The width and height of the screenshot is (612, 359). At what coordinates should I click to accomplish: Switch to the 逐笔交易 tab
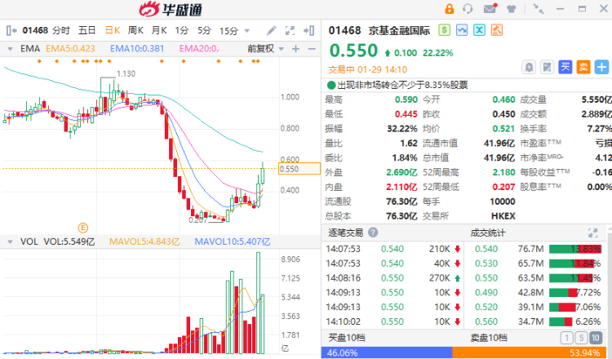(x=345, y=233)
